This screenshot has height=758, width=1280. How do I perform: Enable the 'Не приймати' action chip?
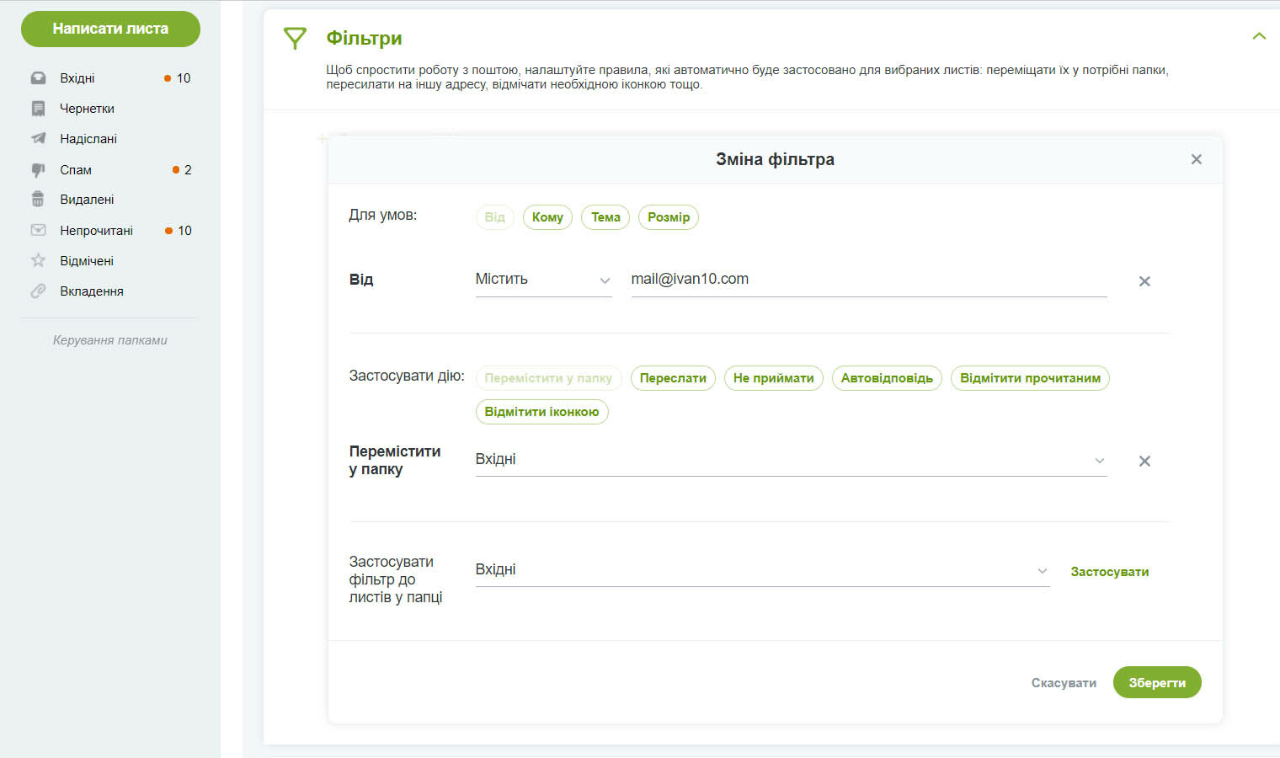(x=773, y=378)
